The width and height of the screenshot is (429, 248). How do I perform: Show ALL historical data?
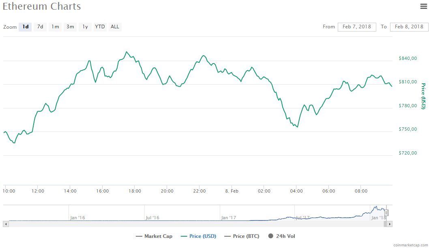pyautogui.click(x=115, y=27)
